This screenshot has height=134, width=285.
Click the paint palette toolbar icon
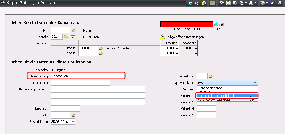coord(235,3)
